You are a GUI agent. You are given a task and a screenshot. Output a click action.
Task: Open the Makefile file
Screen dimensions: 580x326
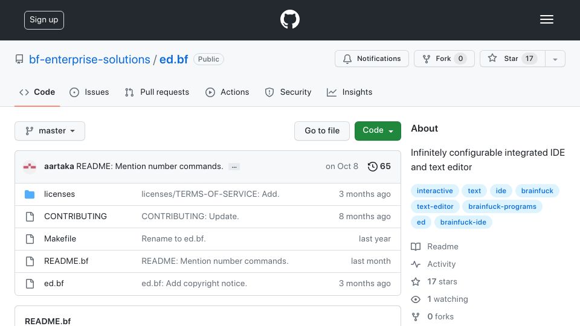[x=60, y=239]
